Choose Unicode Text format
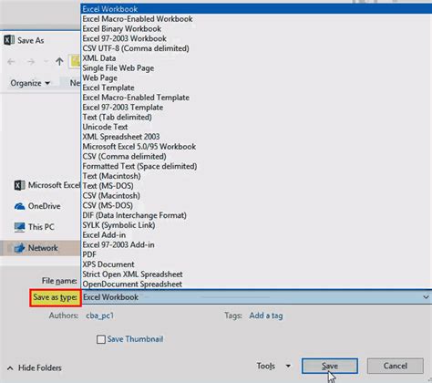Image resolution: width=432 pixels, height=383 pixels. pyautogui.click(x=256, y=127)
